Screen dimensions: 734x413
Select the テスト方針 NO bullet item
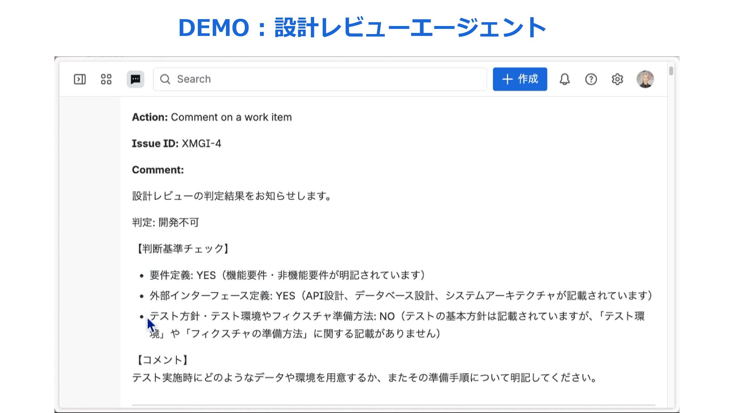(396, 316)
